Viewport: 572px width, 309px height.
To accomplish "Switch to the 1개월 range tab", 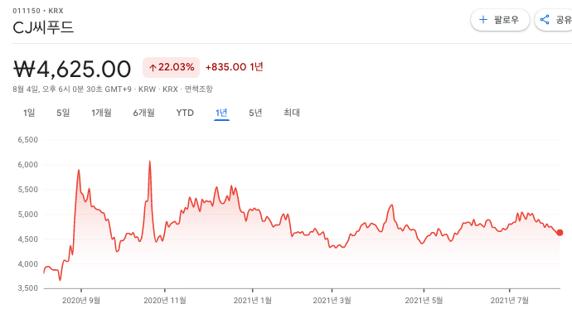I will tap(101, 113).
